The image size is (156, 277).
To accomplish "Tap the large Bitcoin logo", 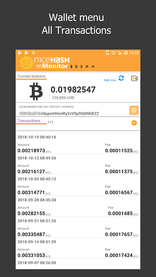I will click(x=36, y=91).
